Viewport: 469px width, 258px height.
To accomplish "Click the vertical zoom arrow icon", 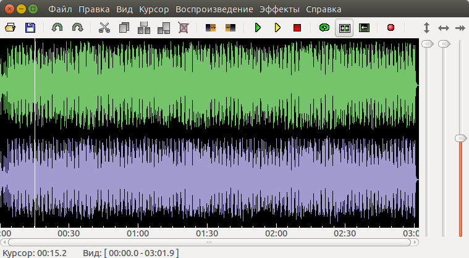I will click(427, 28).
